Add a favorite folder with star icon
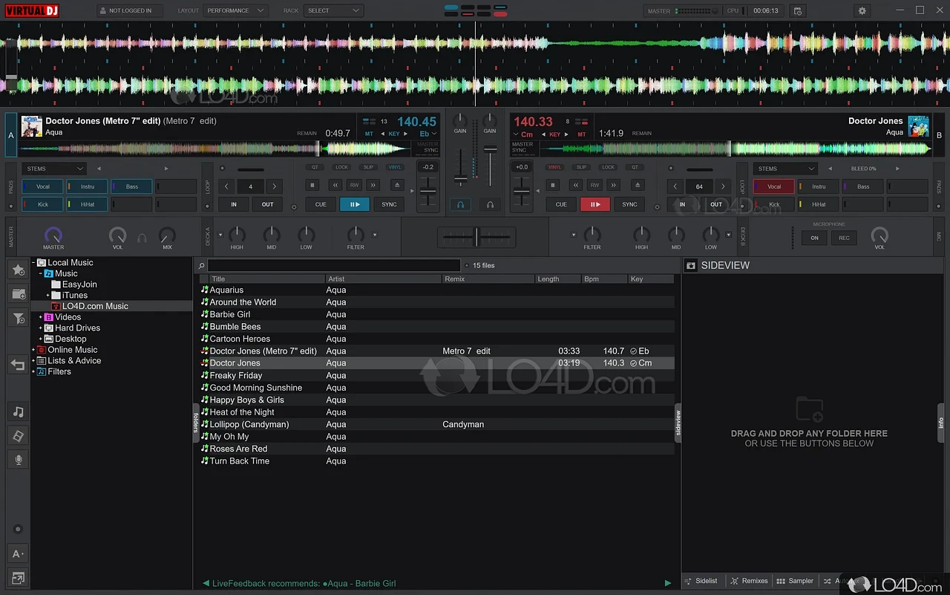The height and width of the screenshot is (595, 950). pos(19,270)
